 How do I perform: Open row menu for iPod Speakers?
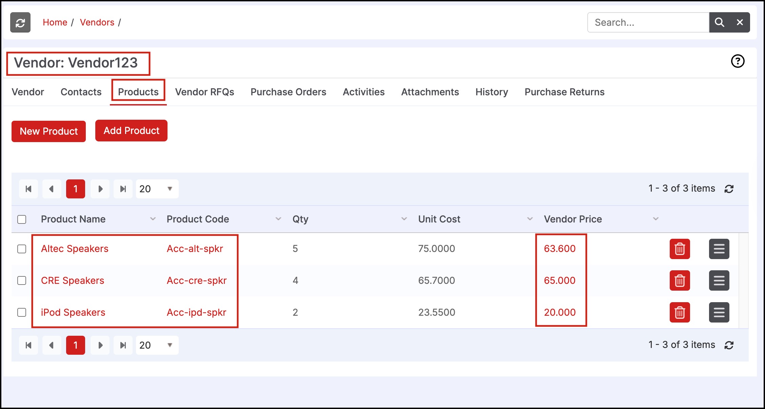click(719, 312)
